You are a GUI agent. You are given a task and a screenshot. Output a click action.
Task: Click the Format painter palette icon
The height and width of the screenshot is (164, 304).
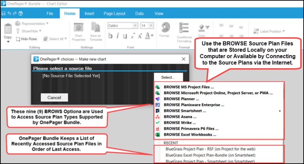165,27
